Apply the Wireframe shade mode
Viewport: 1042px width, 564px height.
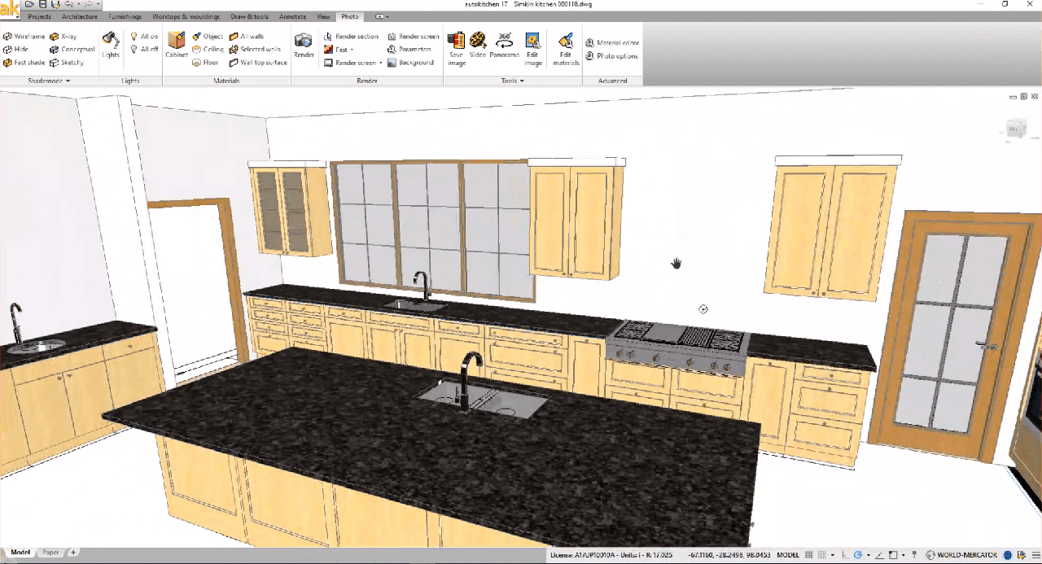click(x=24, y=37)
